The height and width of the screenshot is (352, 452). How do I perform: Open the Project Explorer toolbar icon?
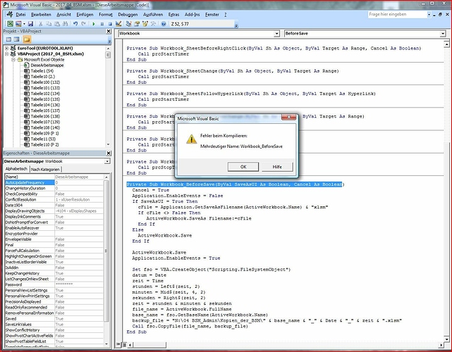[128, 24]
